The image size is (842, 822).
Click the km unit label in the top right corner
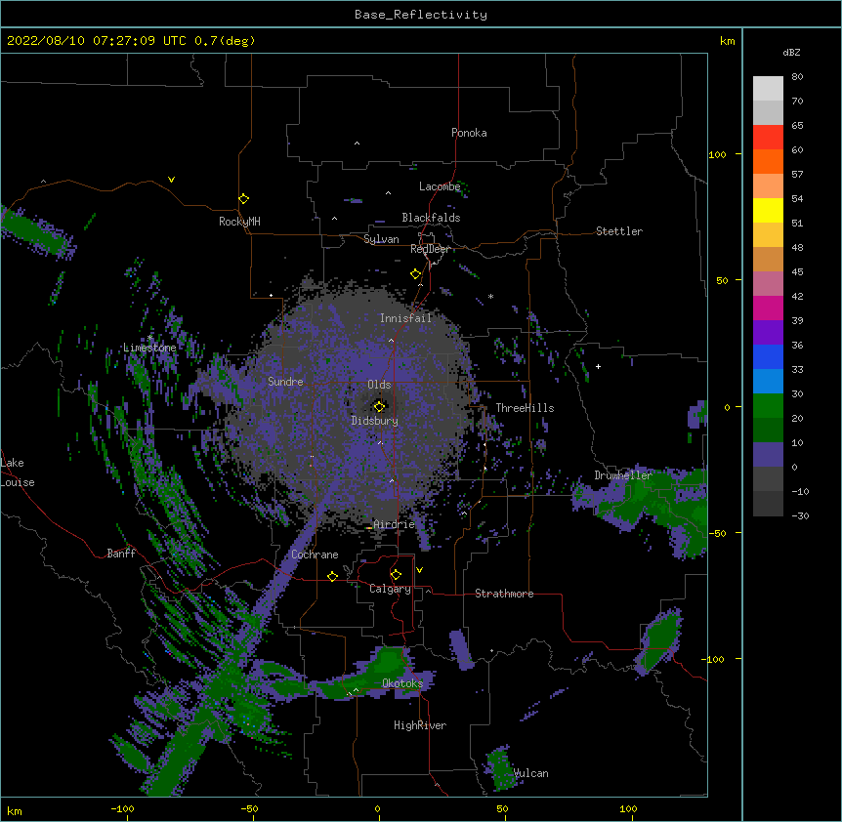pos(728,41)
